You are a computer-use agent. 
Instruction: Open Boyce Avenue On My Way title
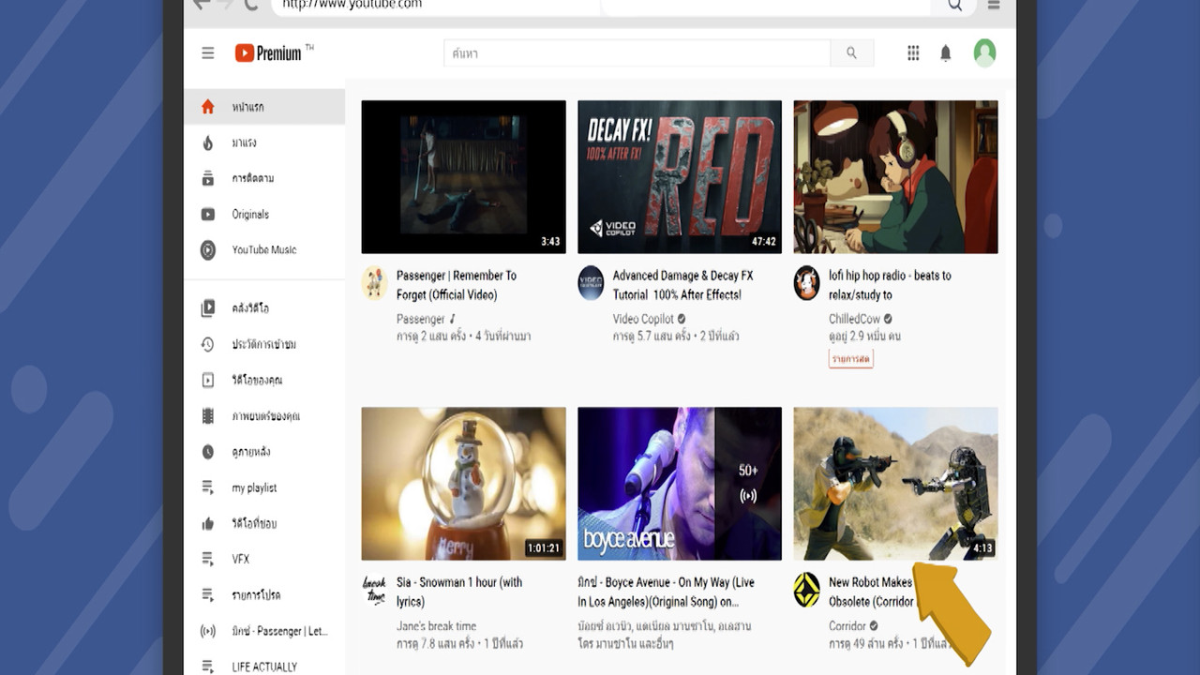tap(666, 592)
